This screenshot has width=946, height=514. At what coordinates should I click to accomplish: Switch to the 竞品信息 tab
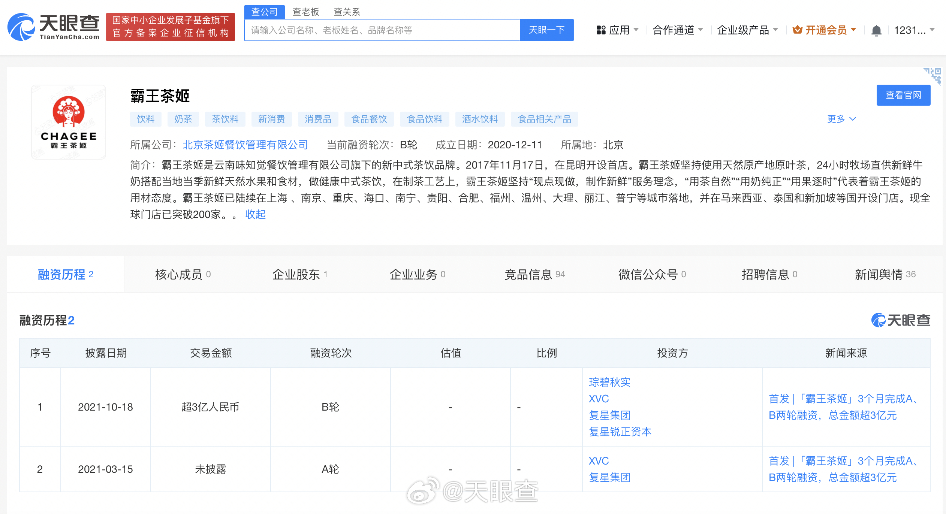pyautogui.click(x=534, y=274)
